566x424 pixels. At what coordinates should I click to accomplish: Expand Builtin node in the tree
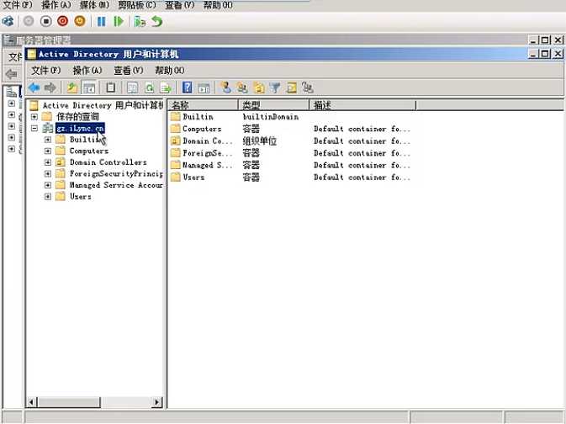tap(48, 140)
